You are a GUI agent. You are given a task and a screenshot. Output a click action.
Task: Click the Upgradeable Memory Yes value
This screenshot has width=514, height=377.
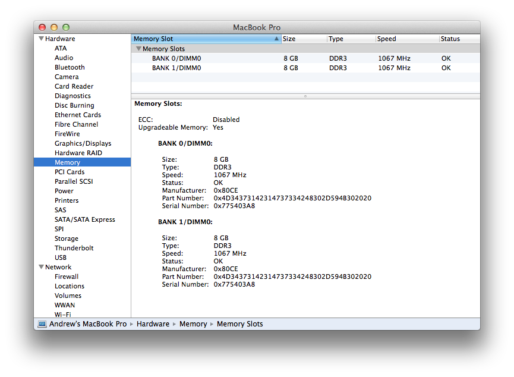[x=218, y=128]
